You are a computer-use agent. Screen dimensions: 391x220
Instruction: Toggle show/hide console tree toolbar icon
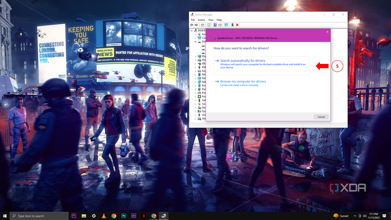[202, 25]
